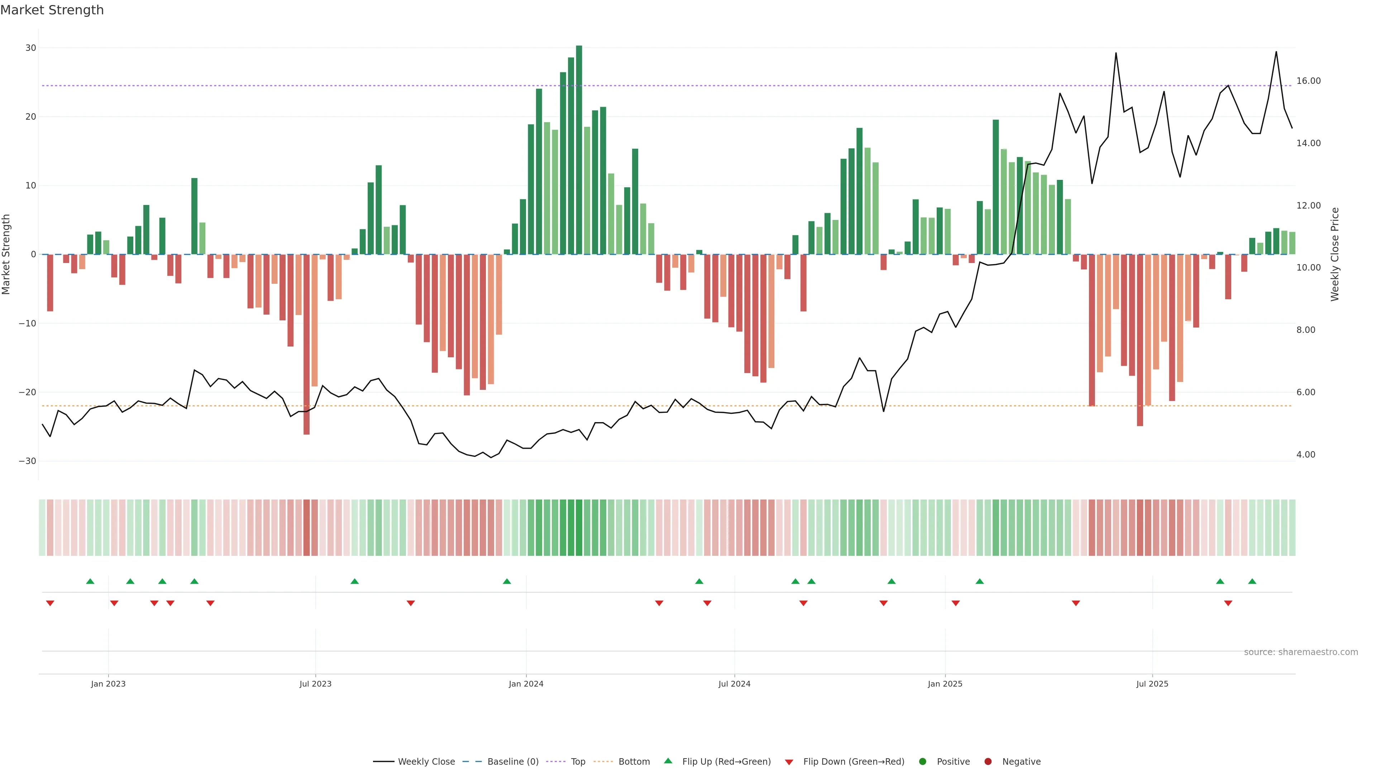Click the green Positive circle legend icon
The image size is (1376, 774).
pos(922,762)
